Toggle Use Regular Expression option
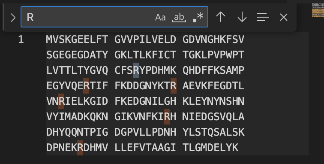This screenshot has width=324, height=164. point(198,17)
